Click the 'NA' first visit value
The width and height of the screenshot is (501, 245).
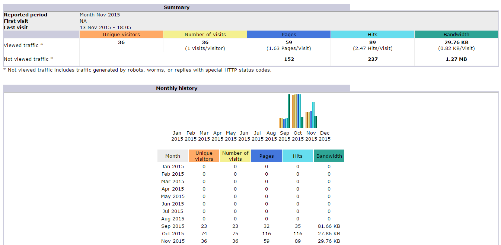tap(83, 21)
